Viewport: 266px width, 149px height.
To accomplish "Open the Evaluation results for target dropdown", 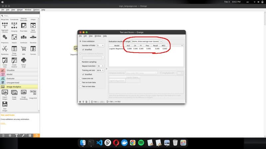I will [147, 41].
